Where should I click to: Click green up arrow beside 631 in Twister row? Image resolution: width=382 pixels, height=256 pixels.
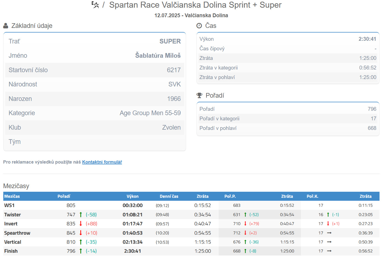245,215
